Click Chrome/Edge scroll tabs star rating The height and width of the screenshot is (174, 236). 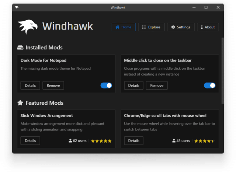204,141
